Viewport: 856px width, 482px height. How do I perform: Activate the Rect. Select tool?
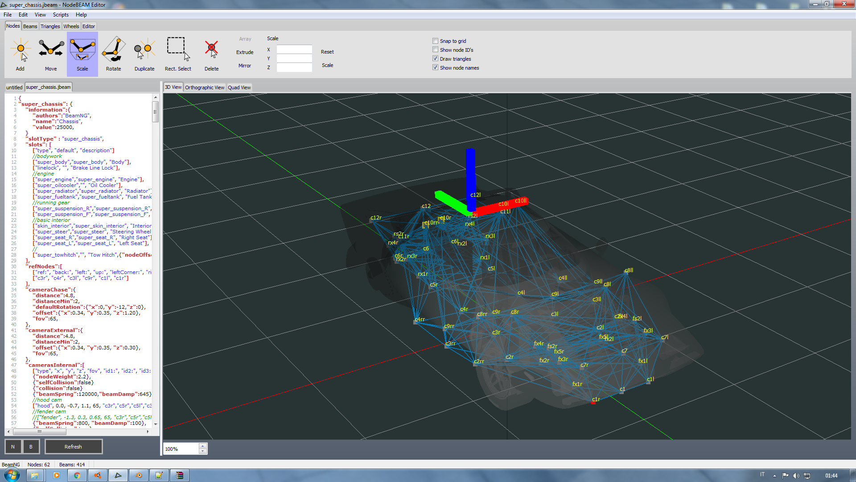click(178, 54)
